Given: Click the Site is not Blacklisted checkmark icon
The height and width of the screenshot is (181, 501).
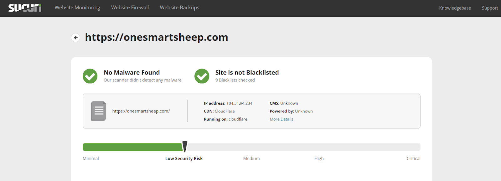Looking at the screenshot, I should click(202, 76).
